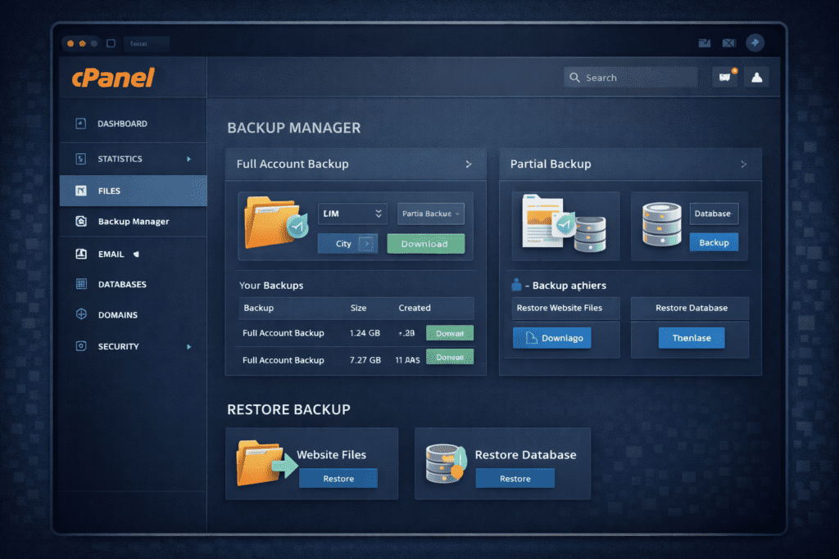This screenshot has width=839, height=559.
Task: Open notifications via the envelope icon
Action: pyautogui.click(x=729, y=43)
